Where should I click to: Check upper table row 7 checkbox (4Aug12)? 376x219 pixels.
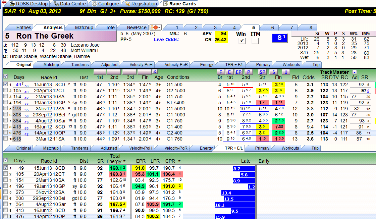[x=5, y=120]
